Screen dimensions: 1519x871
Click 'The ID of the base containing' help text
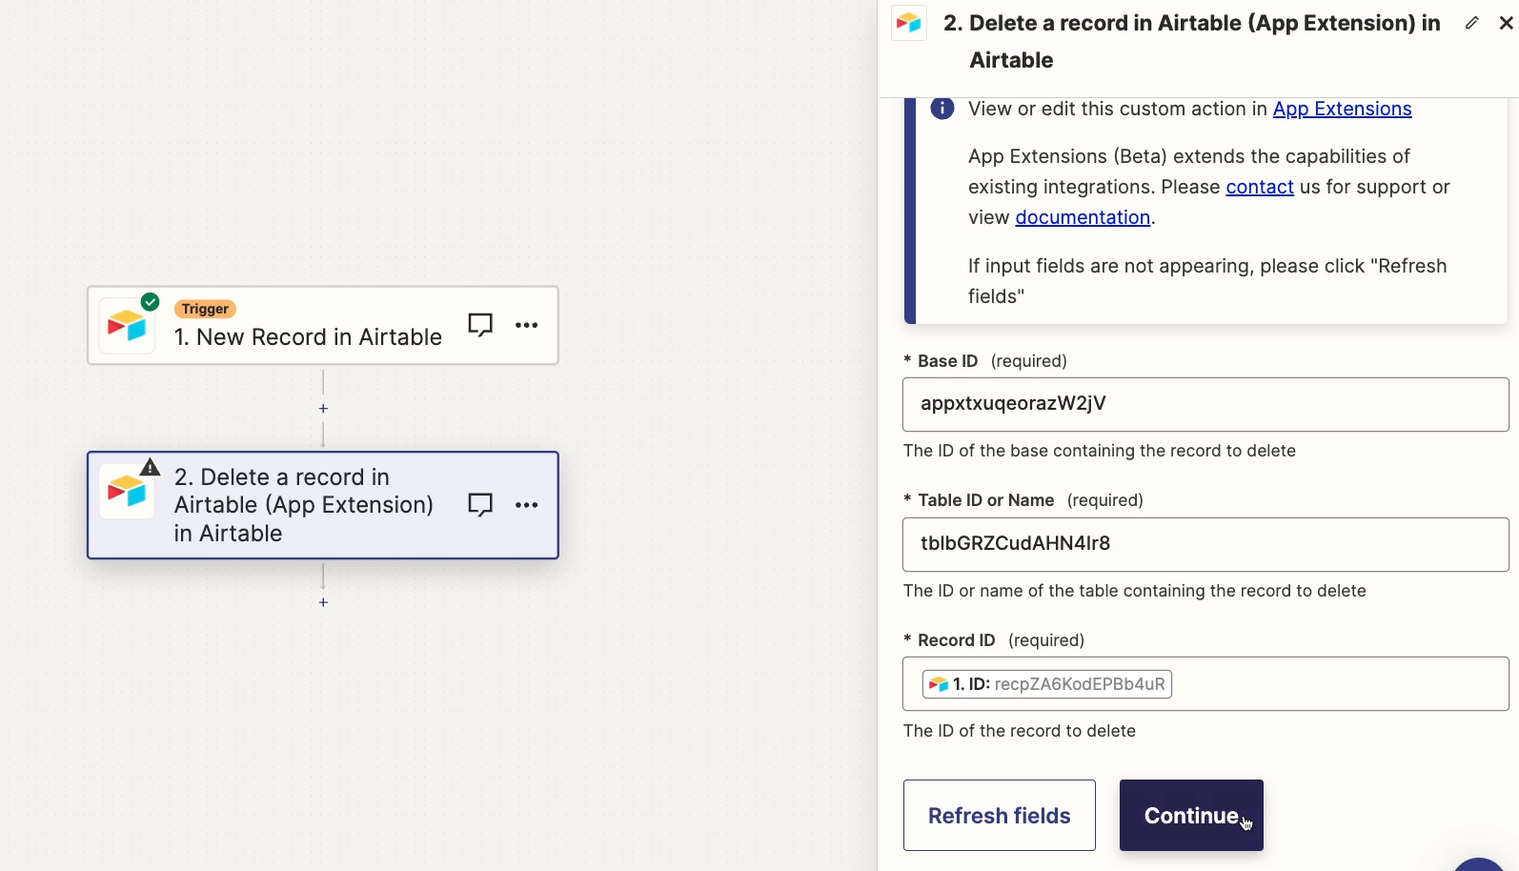click(x=1100, y=451)
